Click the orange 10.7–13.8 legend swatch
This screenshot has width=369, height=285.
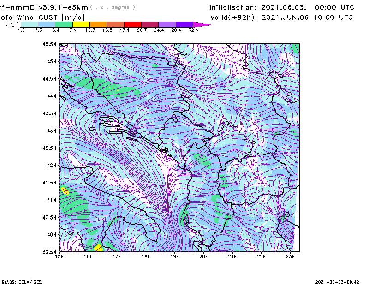point(98,24)
